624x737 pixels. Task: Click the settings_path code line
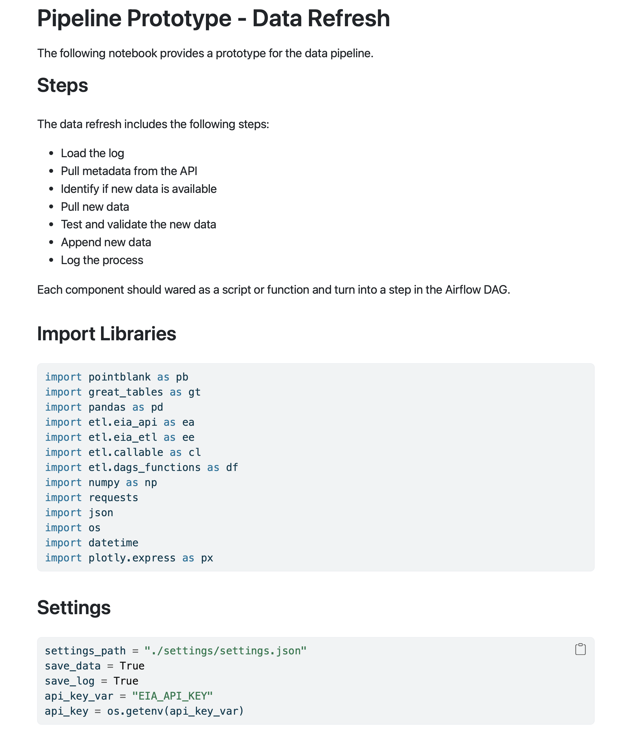tap(176, 651)
